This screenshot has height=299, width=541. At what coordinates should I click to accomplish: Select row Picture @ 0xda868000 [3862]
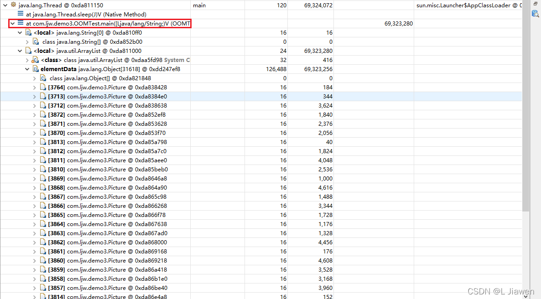tap(261, 242)
